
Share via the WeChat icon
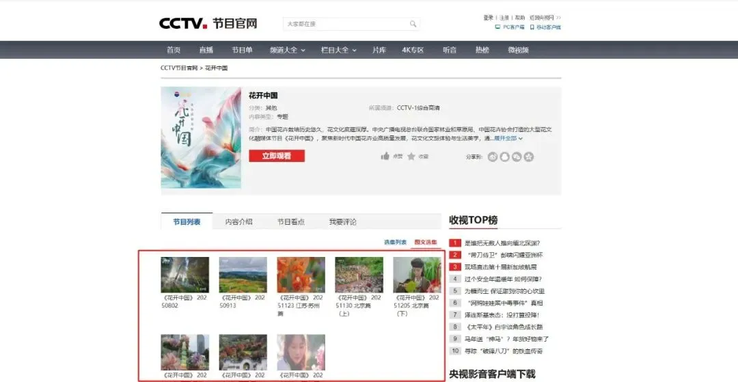[517, 156]
